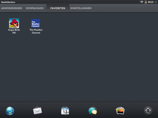Image resolution: width=158 pixels, height=118 pixels.
Task: Open the Messaging chat bubbles in the dock
Action: 93,111
